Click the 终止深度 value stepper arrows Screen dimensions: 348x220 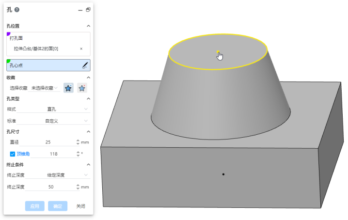click(78, 187)
